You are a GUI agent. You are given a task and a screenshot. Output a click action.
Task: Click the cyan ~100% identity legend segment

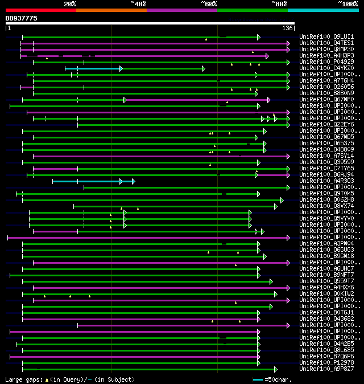point(323,10)
